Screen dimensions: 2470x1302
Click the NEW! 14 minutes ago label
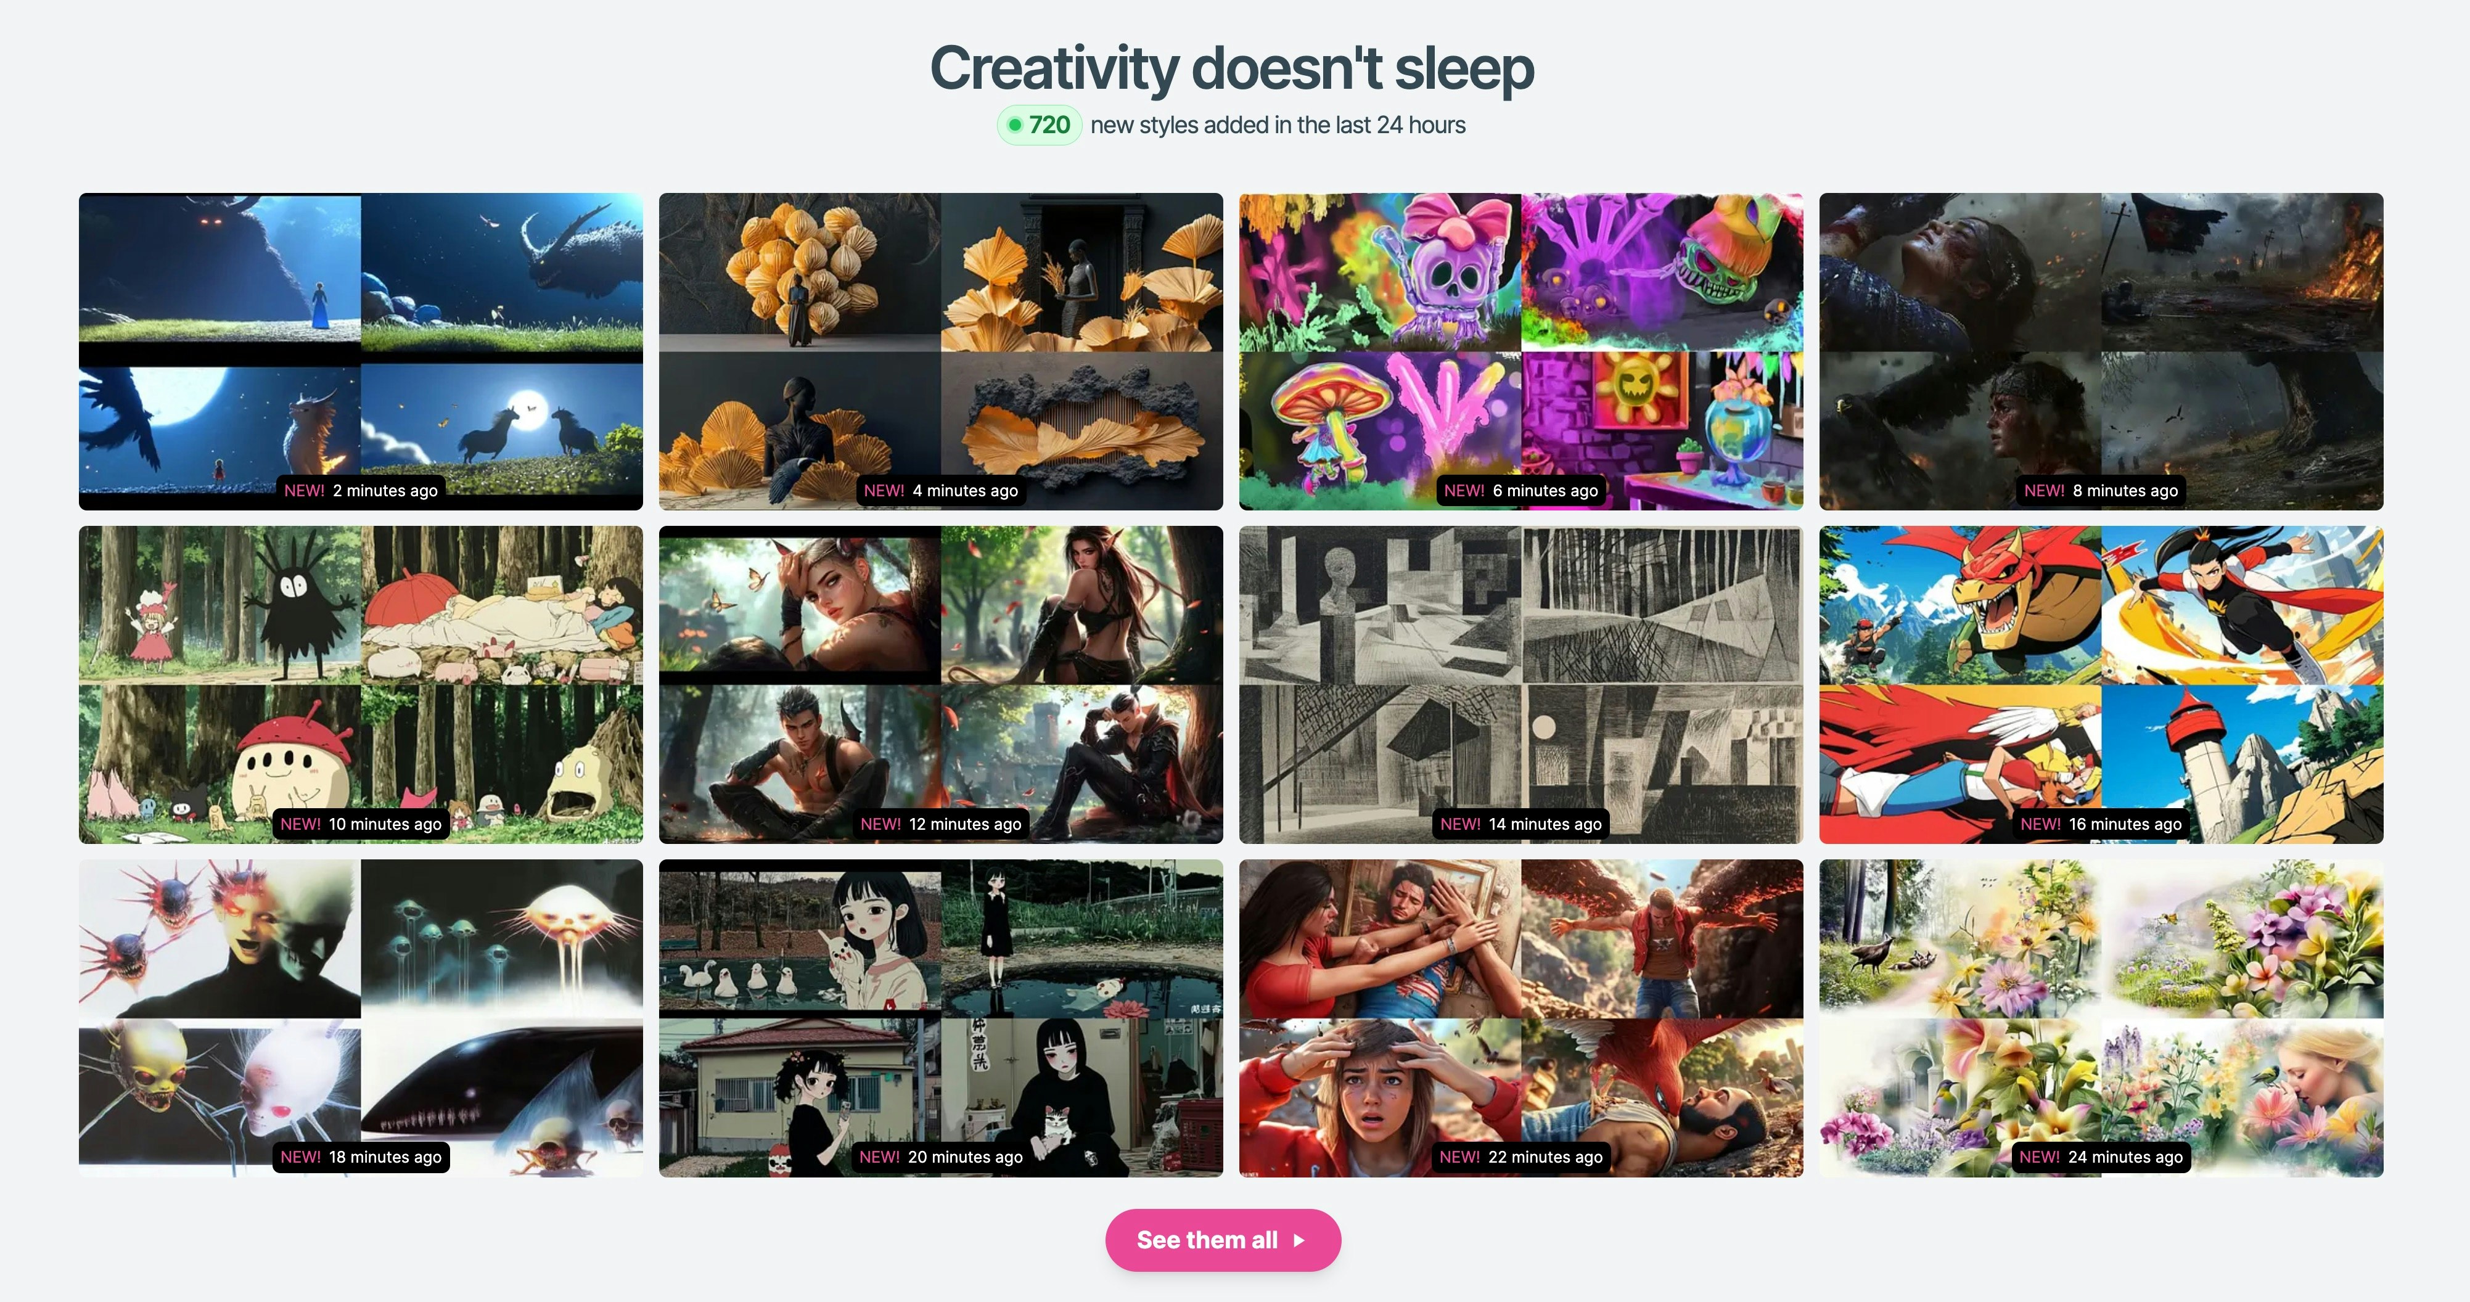point(1520,824)
